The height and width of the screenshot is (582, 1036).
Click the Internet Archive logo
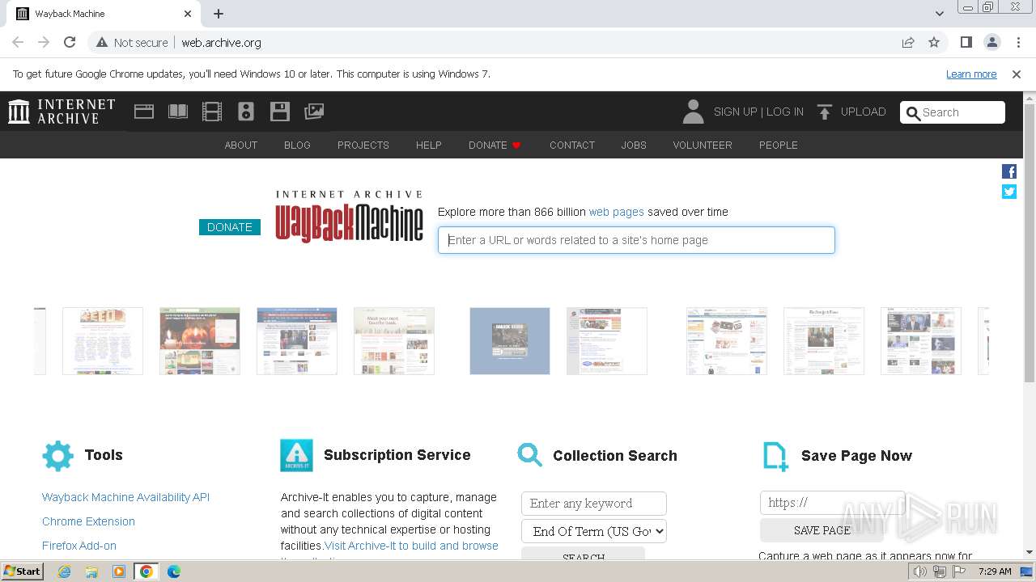point(62,112)
